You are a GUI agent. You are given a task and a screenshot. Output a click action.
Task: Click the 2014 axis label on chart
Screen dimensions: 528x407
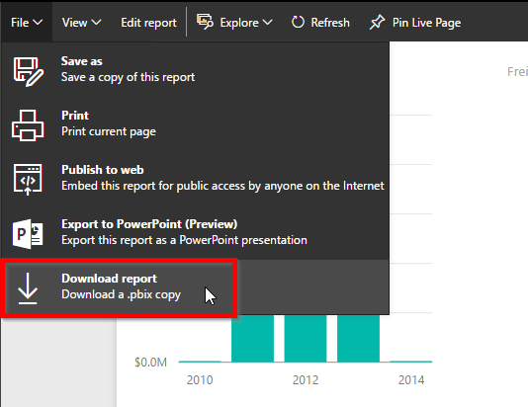[411, 380]
